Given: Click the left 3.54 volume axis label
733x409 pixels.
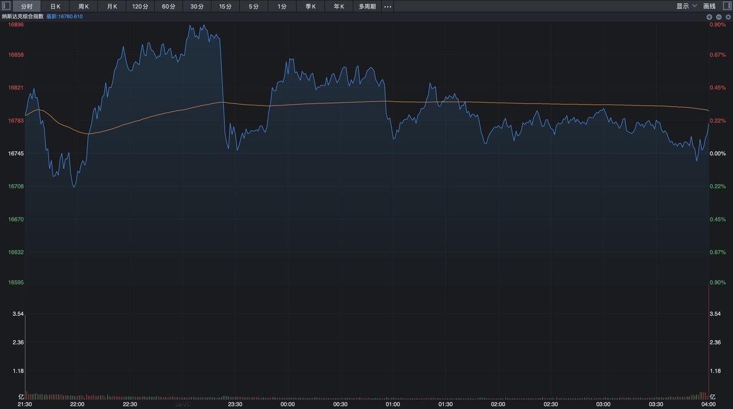Looking at the screenshot, I should coord(18,314).
